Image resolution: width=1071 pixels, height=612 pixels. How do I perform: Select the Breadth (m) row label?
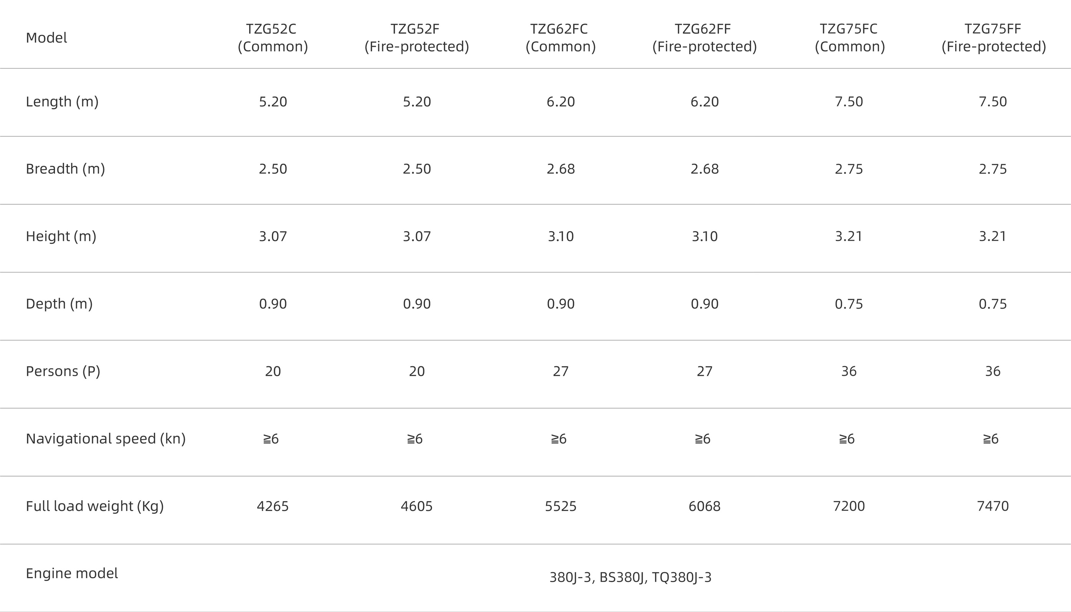[x=65, y=169]
